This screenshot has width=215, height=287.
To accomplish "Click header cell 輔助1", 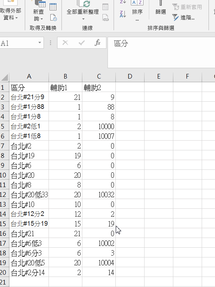I will [65, 87].
